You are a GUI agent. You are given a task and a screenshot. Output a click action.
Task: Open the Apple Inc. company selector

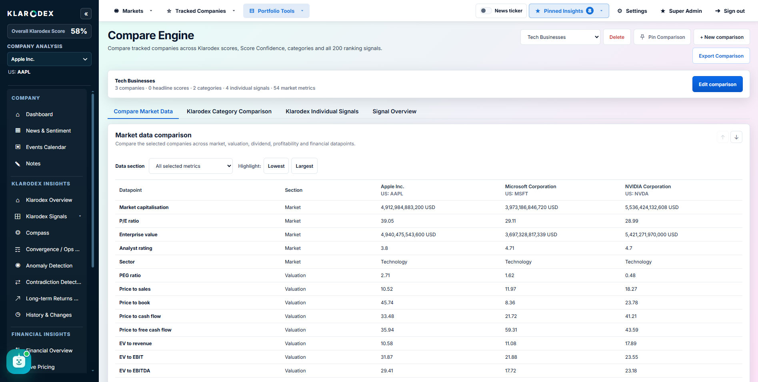pyautogui.click(x=49, y=59)
